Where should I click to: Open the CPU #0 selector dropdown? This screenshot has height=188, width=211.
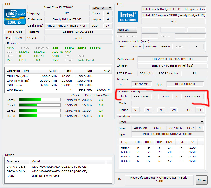click(102, 8)
